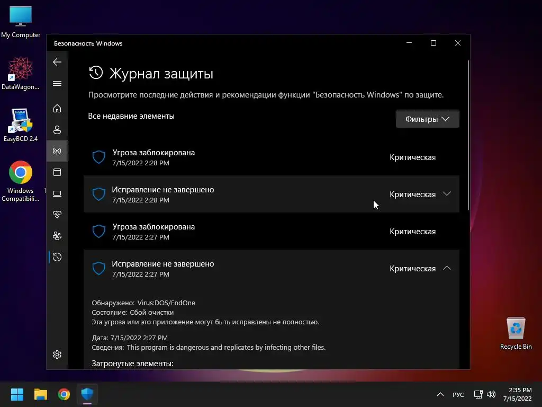Minimize the Безопасность Windows window

coord(409,43)
